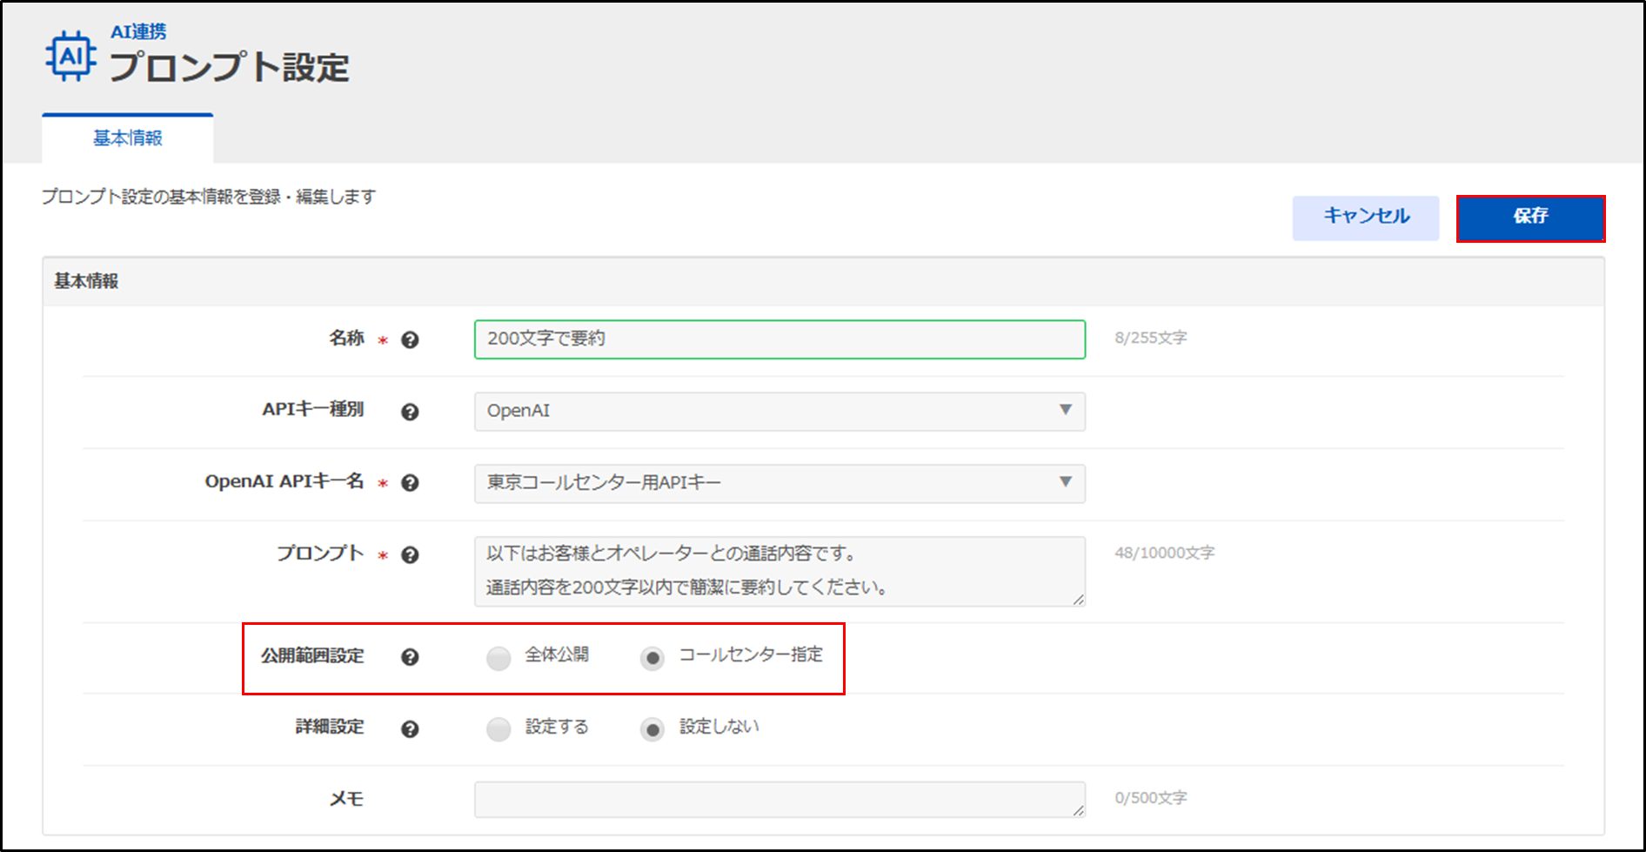
Task: Select 設定しない radio button
Action: [652, 729]
